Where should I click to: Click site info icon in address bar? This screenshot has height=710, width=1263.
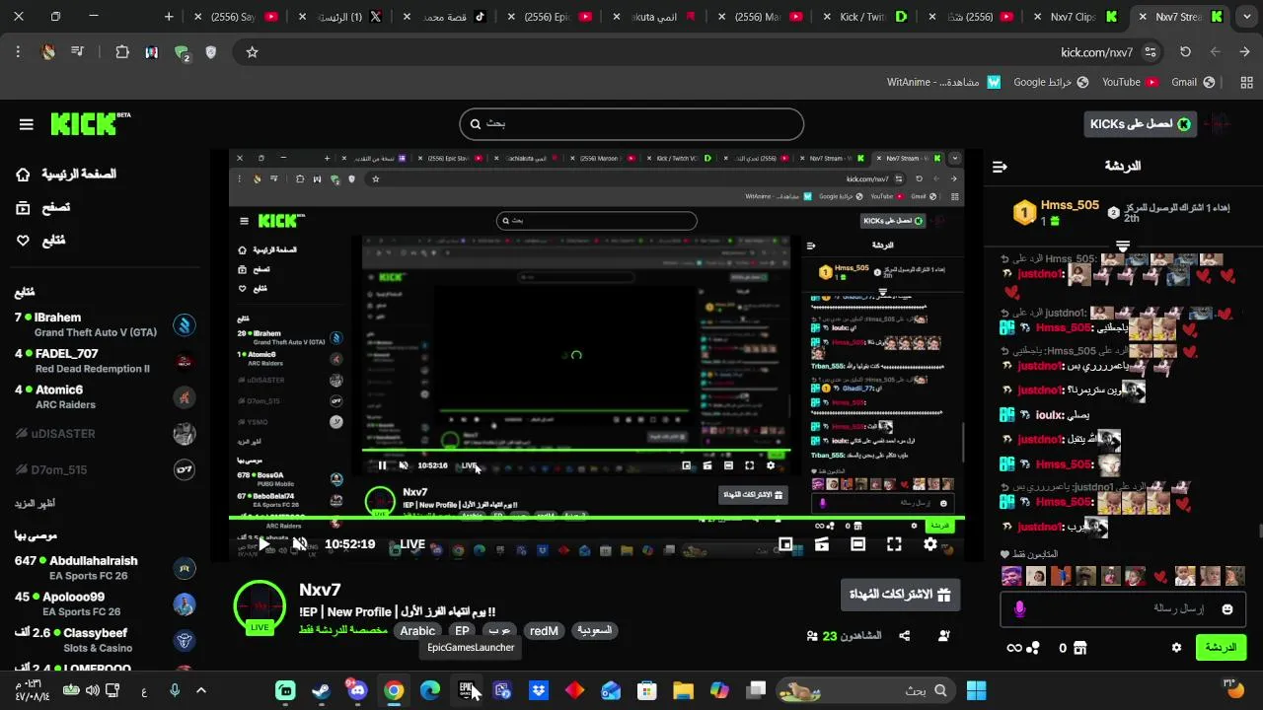1151,52
